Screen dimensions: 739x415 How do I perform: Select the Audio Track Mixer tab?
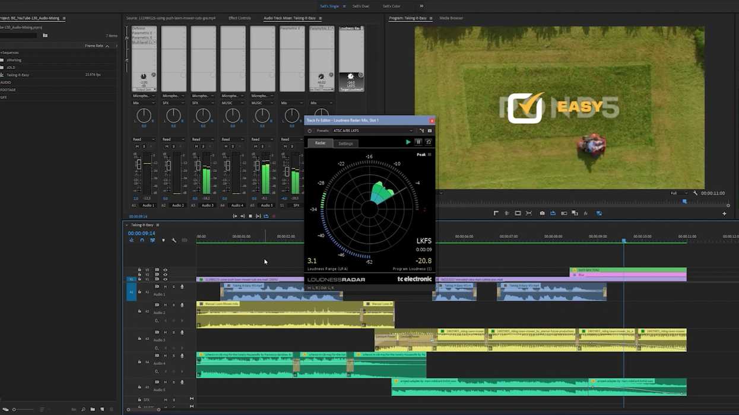(290, 18)
